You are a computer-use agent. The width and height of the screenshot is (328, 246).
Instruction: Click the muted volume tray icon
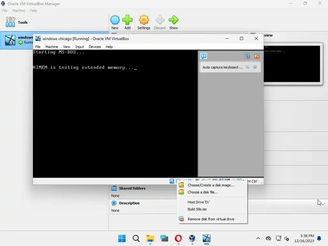pos(287,238)
